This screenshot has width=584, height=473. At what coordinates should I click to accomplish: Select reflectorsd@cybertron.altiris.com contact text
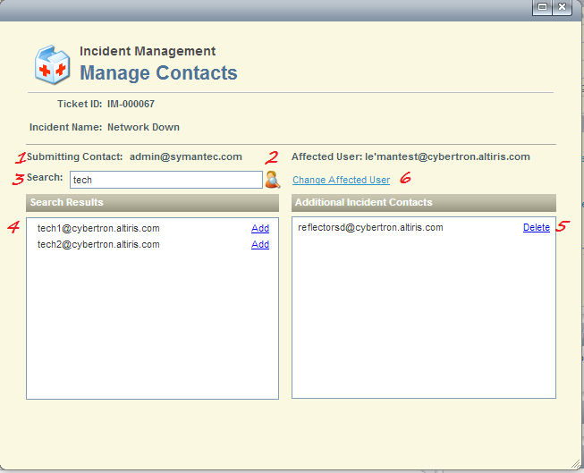[370, 228]
